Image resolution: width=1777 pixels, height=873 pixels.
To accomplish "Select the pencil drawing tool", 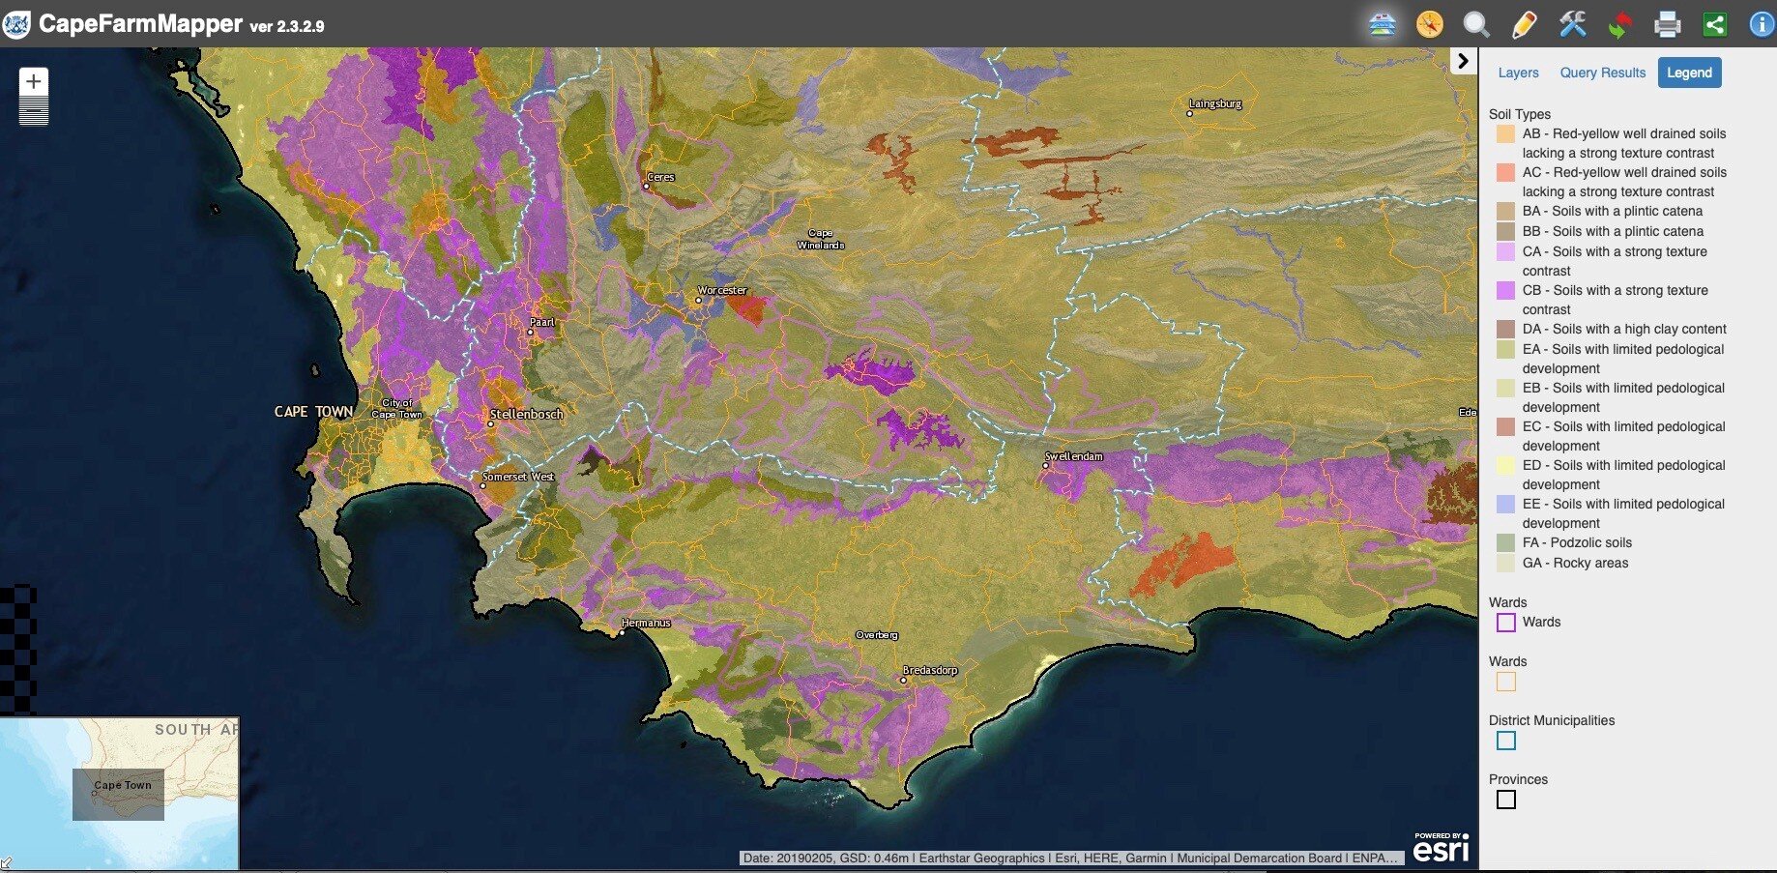I will tap(1525, 24).
